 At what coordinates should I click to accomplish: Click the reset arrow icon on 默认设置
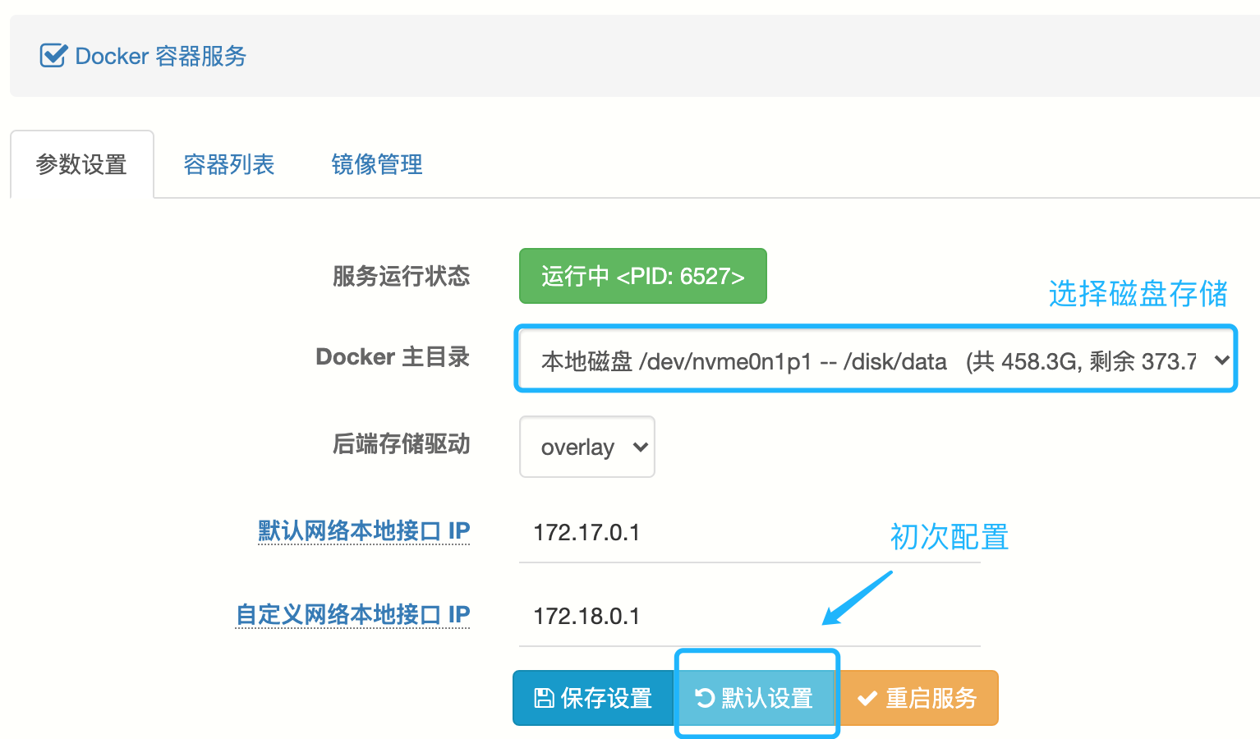(x=705, y=698)
